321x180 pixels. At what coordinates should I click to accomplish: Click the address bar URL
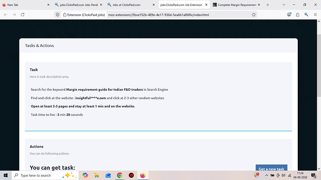159,15
